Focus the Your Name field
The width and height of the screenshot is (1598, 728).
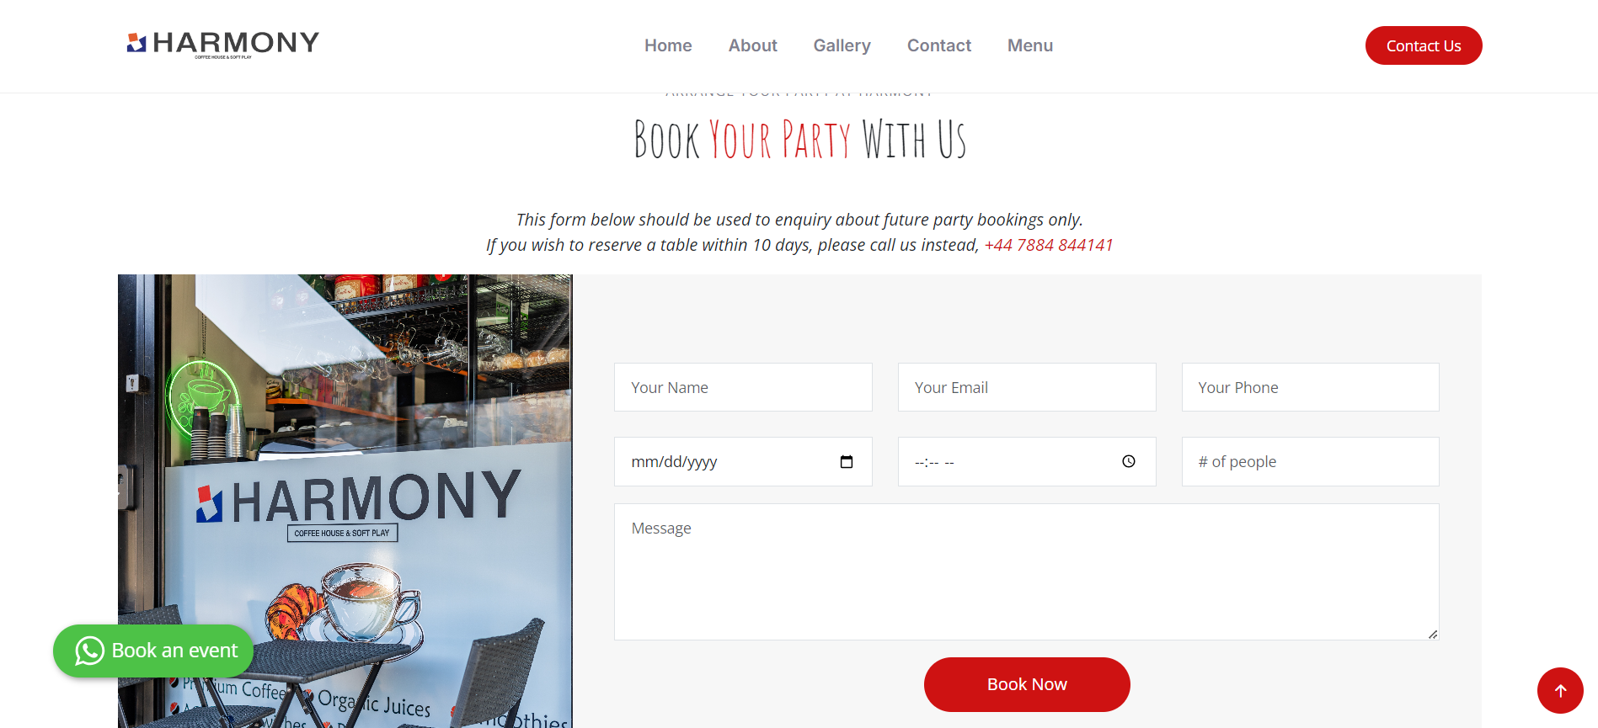coord(743,387)
